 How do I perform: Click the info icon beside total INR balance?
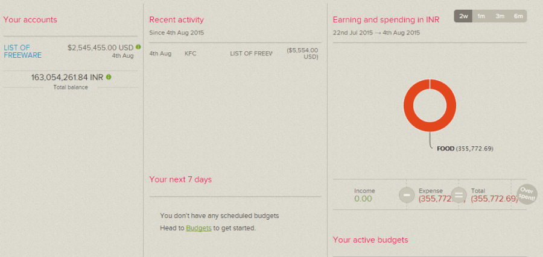109,77
